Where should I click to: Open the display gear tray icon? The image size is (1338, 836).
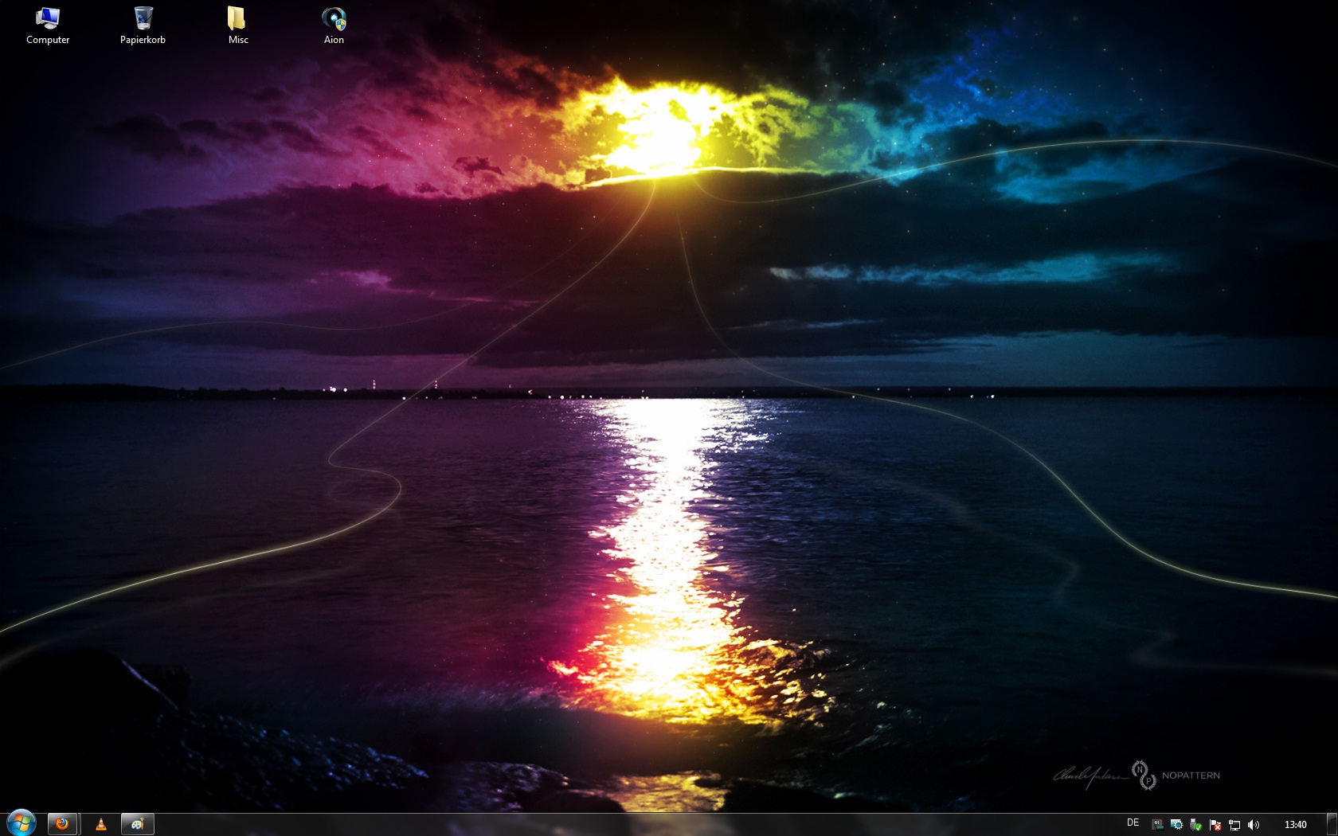coord(1176,825)
